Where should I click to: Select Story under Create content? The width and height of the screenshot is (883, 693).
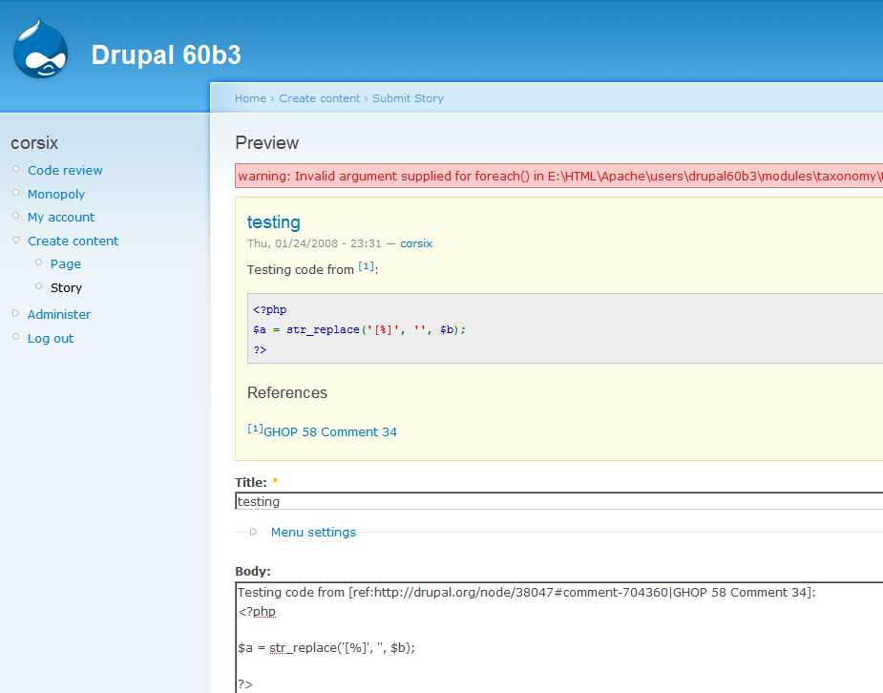[66, 287]
